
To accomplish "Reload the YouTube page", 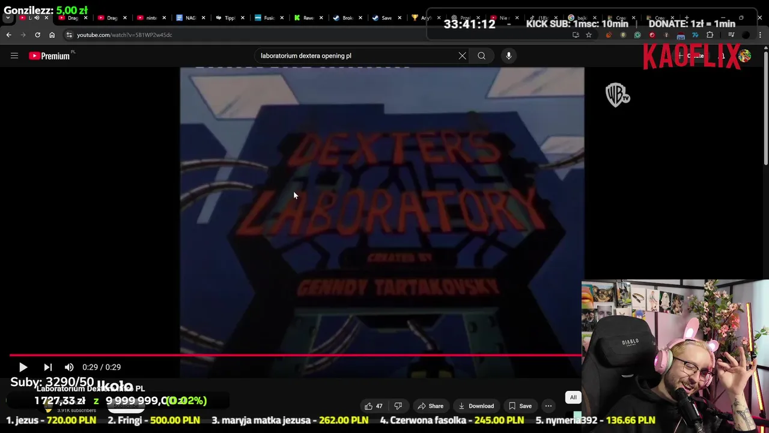I will click(37, 35).
